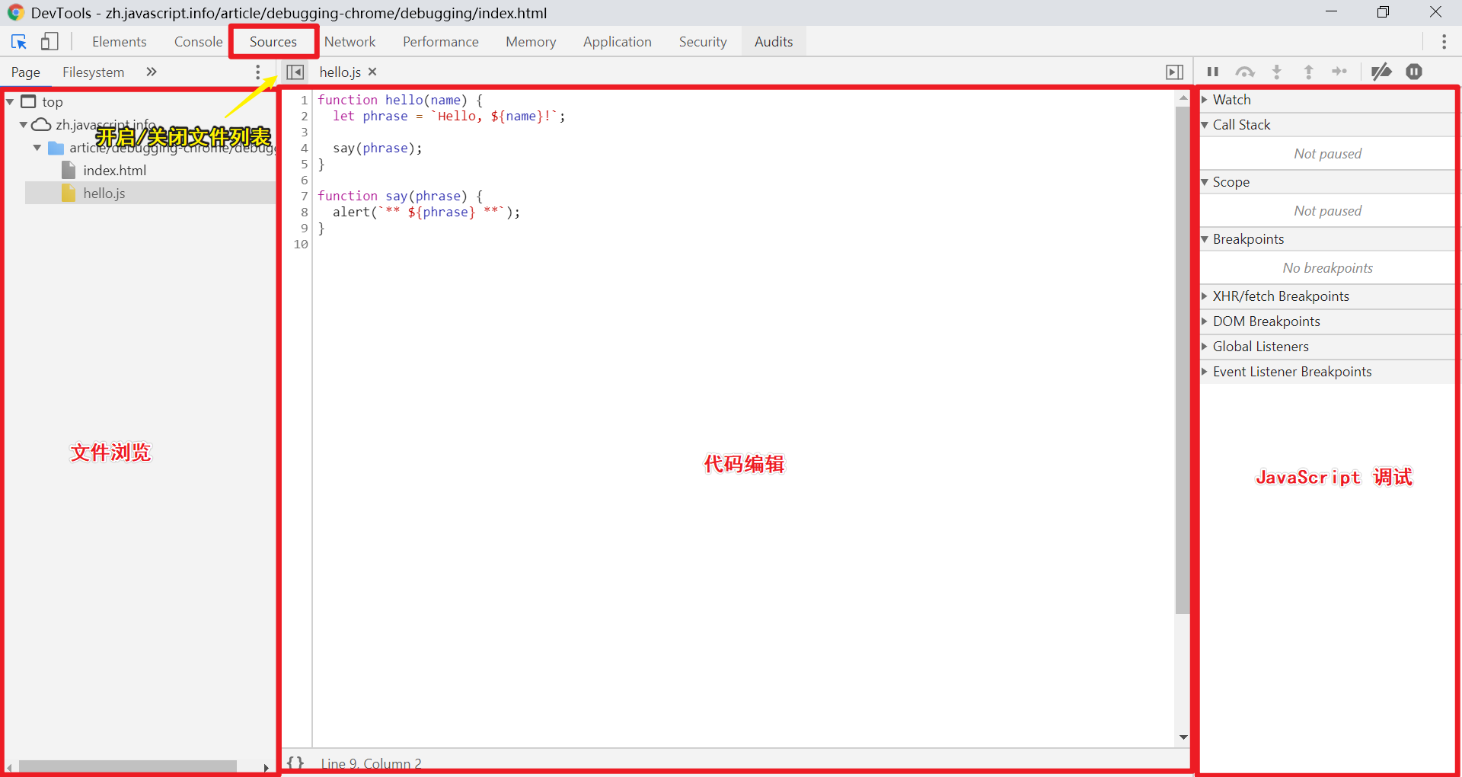Click the navigator scrollbar right arrow
1462x777 pixels.
click(x=266, y=767)
